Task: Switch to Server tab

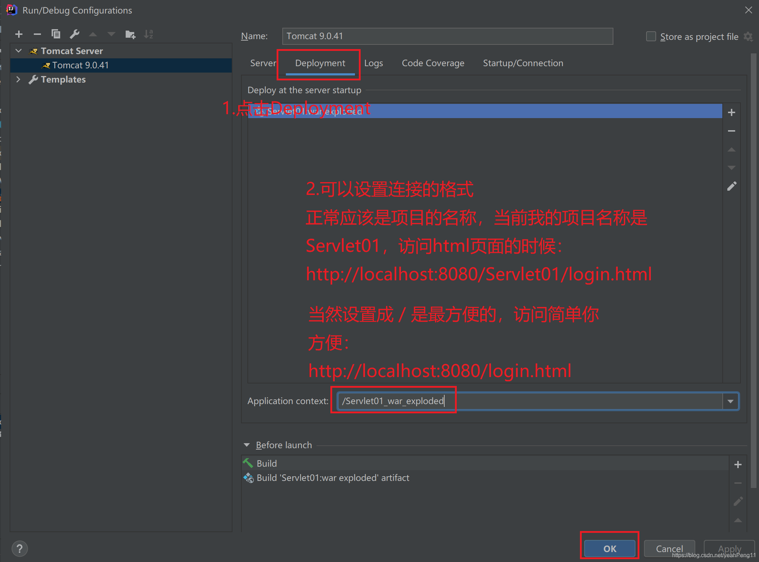Action: (263, 63)
